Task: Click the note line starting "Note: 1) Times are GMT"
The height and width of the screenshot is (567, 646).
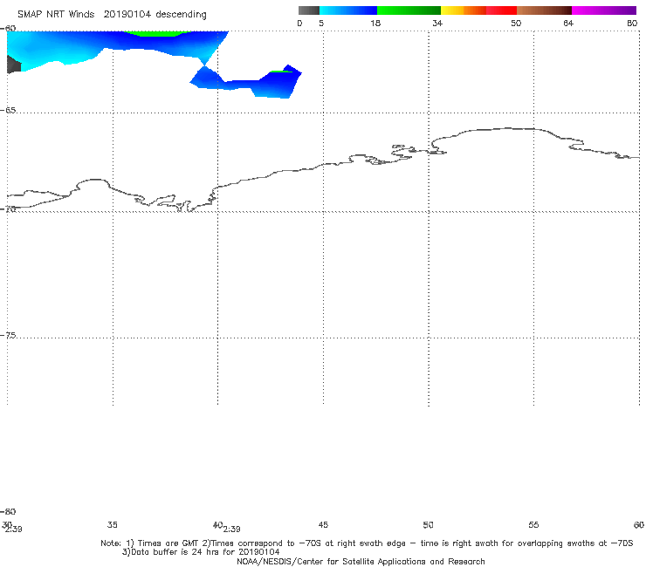Action: tap(367, 543)
